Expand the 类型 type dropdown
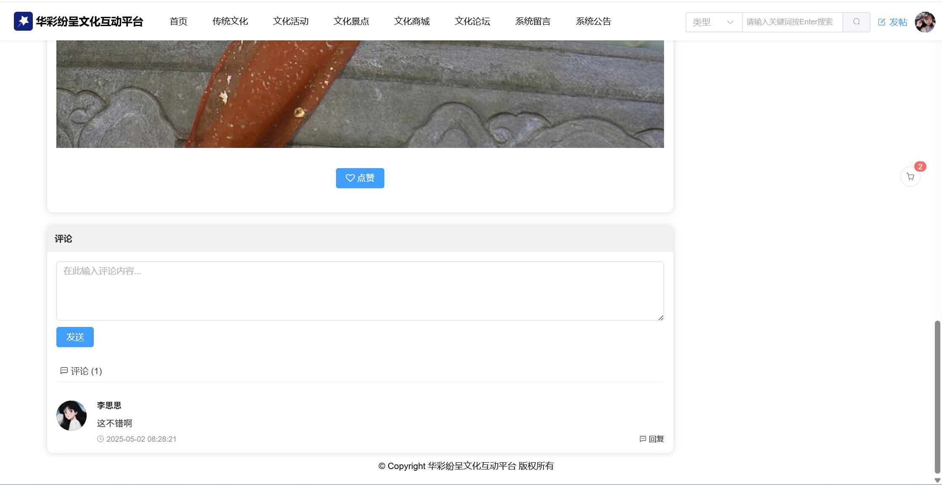The width and height of the screenshot is (942, 485). (714, 22)
